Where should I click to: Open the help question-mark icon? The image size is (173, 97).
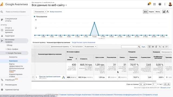(160, 4)
